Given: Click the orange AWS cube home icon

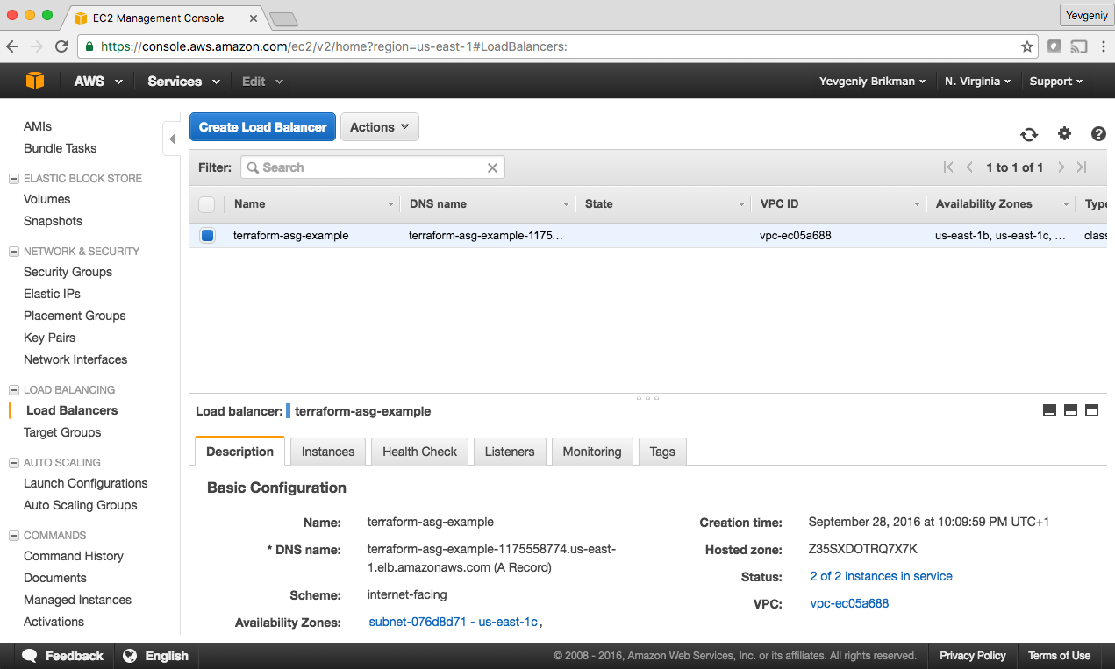Looking at the screenshot, I should point(35,81).
